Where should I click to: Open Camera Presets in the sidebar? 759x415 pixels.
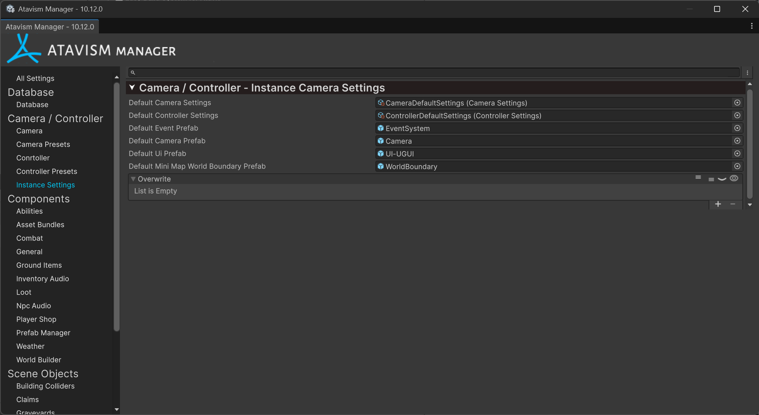click(43, 144)
